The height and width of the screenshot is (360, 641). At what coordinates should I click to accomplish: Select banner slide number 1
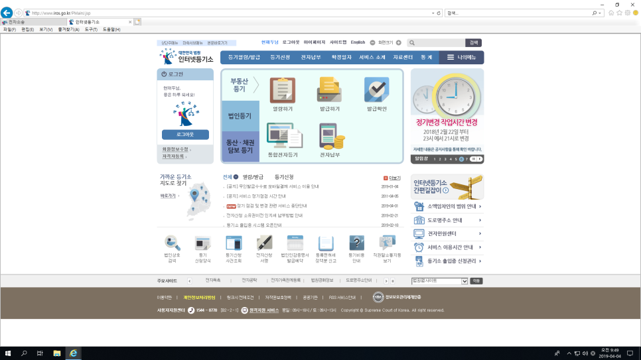(435, 159)
